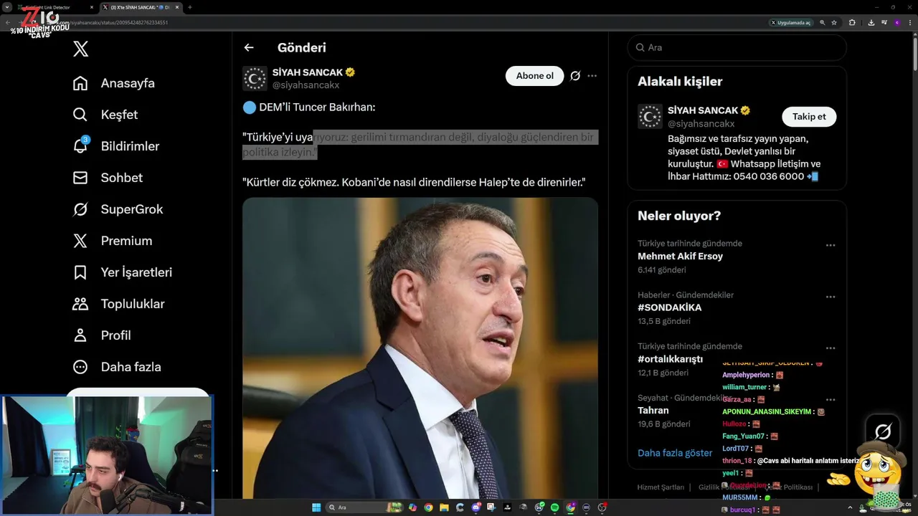Open Mehmet Akif Ersoy trend
This screenshot has width=918, height=516.
(680, 256)
